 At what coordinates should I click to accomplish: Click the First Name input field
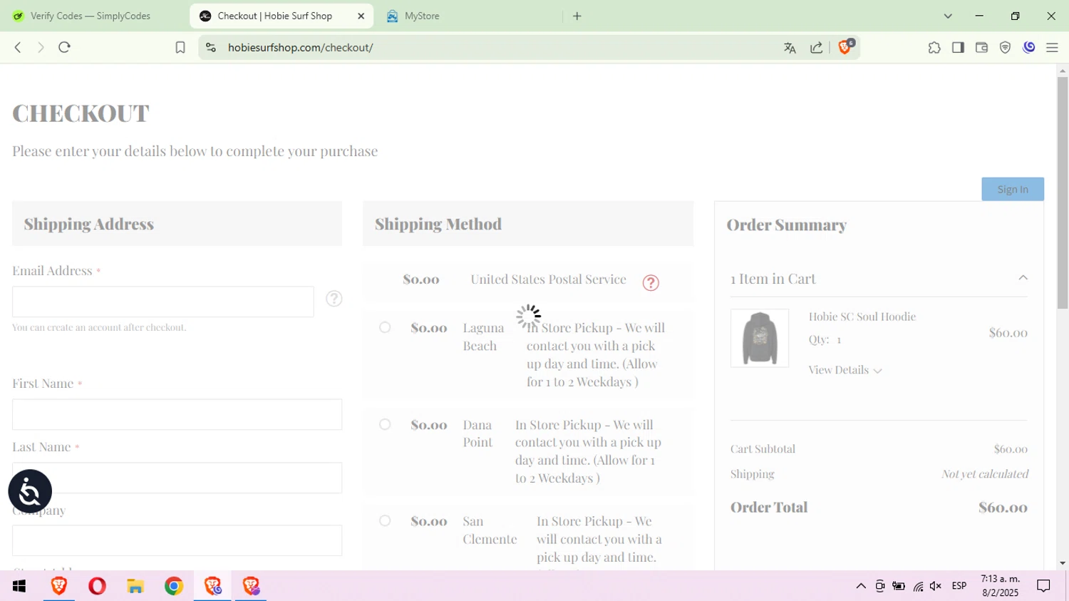click(x=177, y=414)
